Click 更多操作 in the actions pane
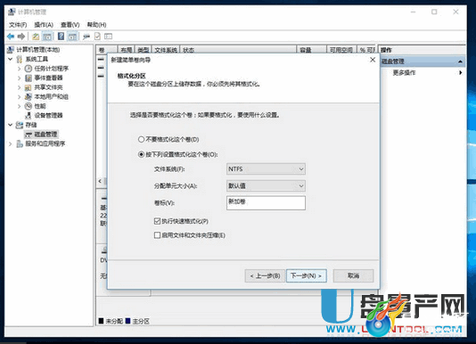Screen dimensions: 476x344 click(x=404, y=72)
